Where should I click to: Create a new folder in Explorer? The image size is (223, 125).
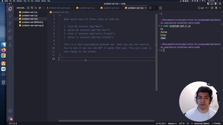coord(32,8)
